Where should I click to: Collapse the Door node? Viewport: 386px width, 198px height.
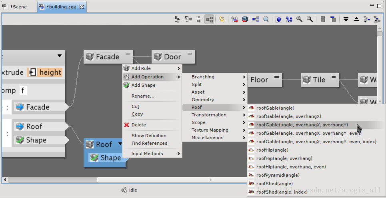(x=190, y=54)
